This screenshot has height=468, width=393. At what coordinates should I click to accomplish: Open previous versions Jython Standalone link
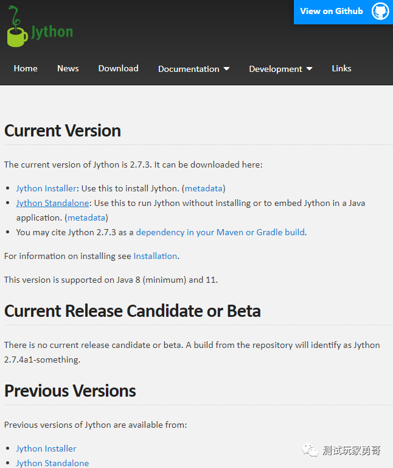point(52,463)
